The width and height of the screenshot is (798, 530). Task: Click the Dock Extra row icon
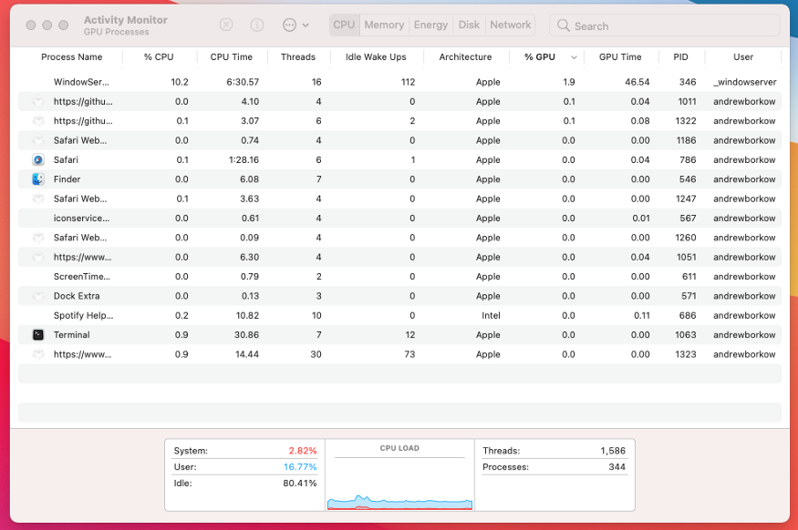tap(38, 296)
